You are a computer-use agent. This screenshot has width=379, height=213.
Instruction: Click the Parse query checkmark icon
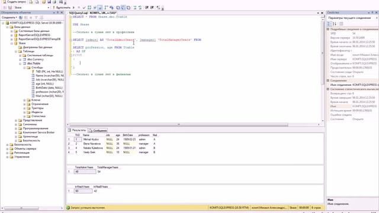point(84,8)
